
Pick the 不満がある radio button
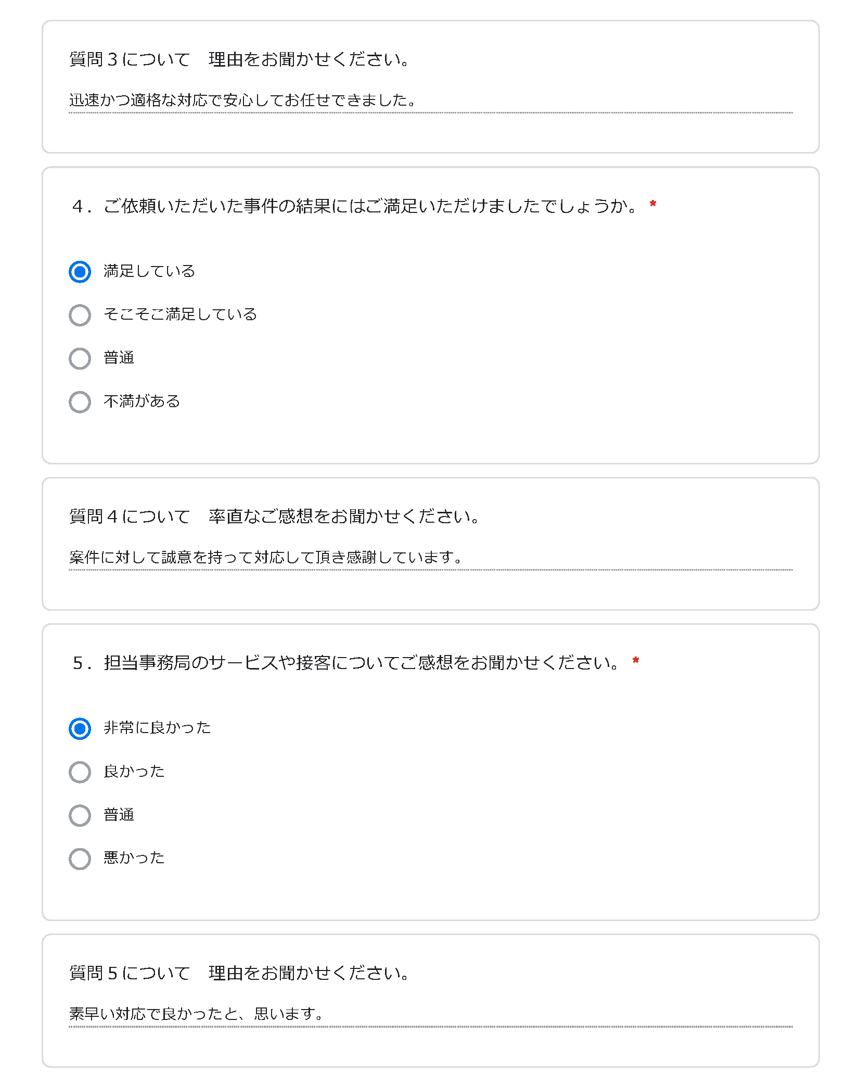click(80, 401)
